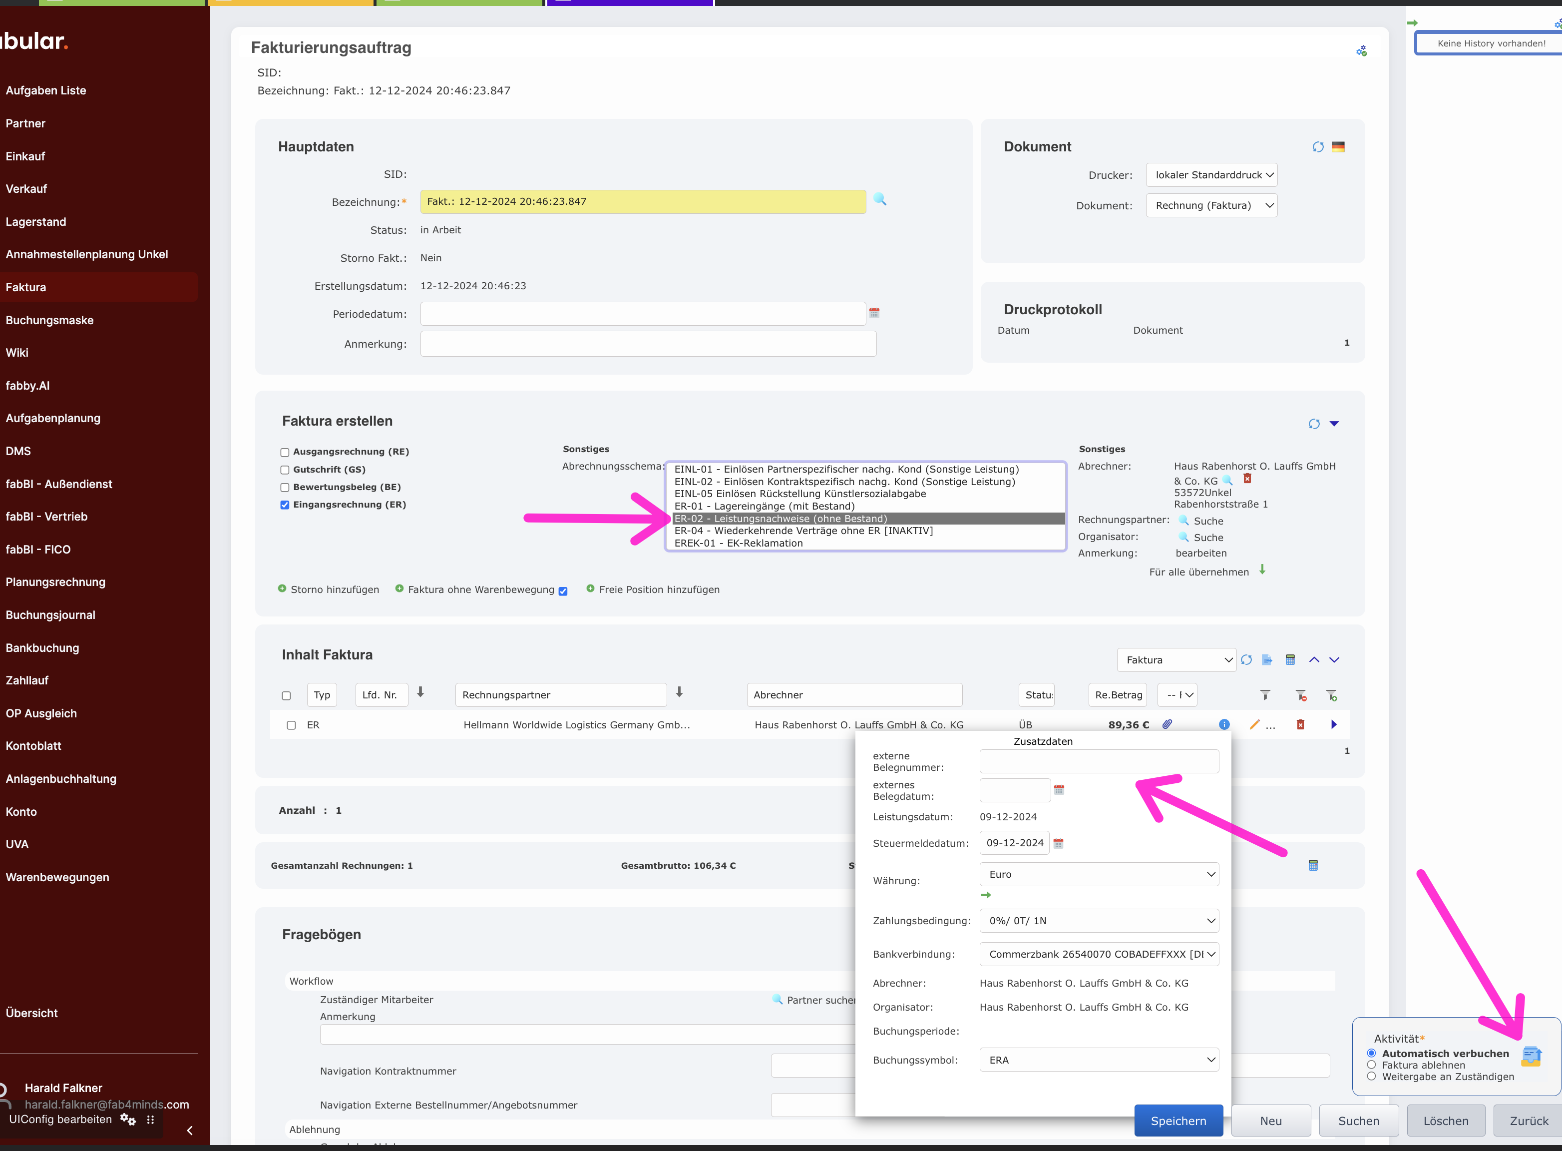Click the blue info icon in ER row
Screen dimensions: 1562x1151
(1223, 724)
